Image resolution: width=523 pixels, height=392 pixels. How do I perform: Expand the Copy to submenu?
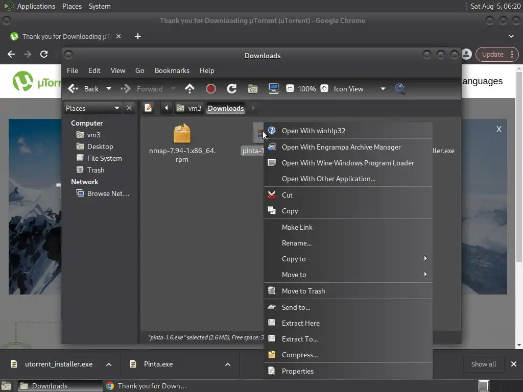click(x=348, y=259)
